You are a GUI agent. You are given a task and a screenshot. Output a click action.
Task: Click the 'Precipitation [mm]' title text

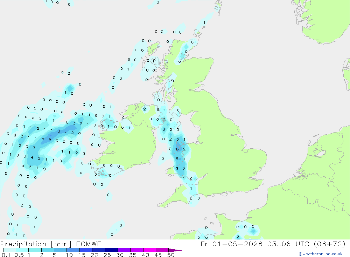[x=36, y=244]
